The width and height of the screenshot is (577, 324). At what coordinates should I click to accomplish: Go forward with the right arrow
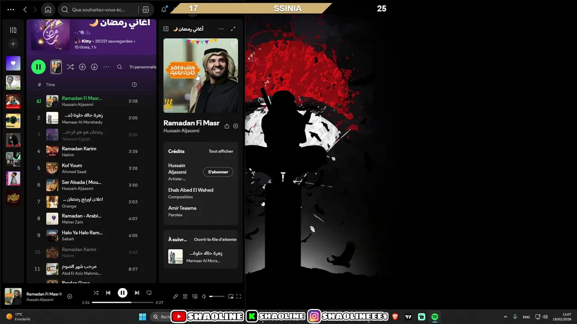35,9
